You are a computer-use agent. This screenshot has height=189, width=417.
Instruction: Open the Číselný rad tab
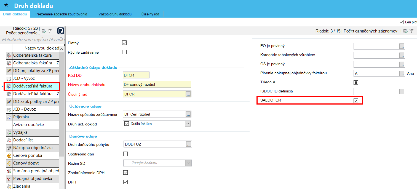tap(150, 14)
